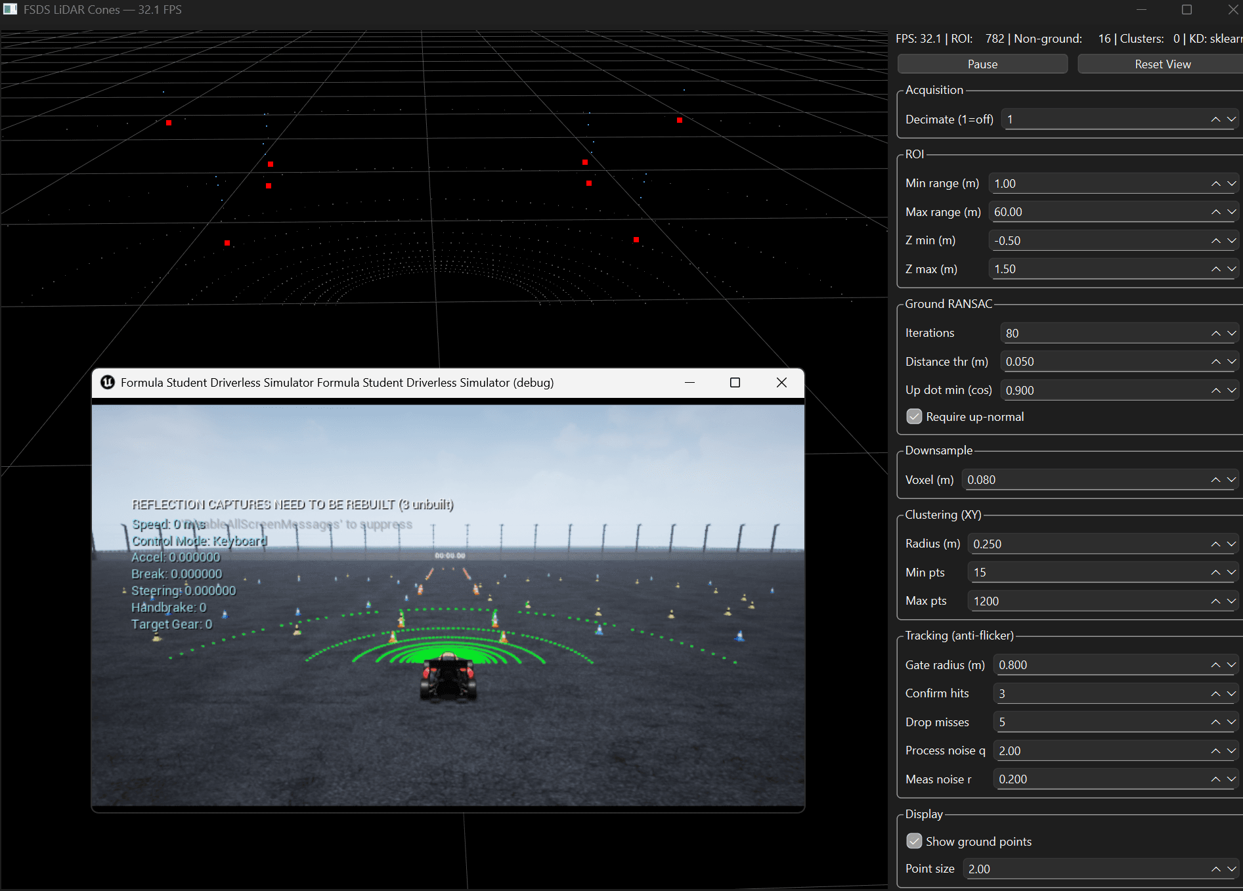Screen dimensions: 1243x891
Task: Close the Formula Student Driverless Simulator window
Action: coord(781,383)
